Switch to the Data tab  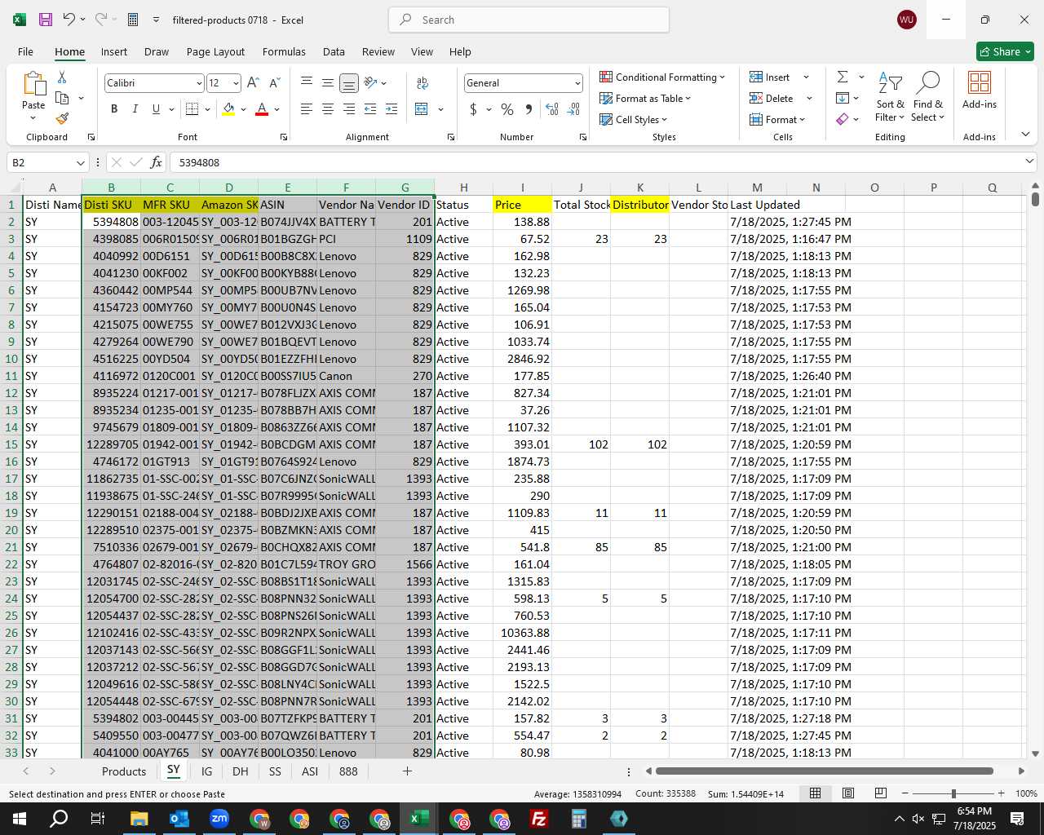coord(334,51)
